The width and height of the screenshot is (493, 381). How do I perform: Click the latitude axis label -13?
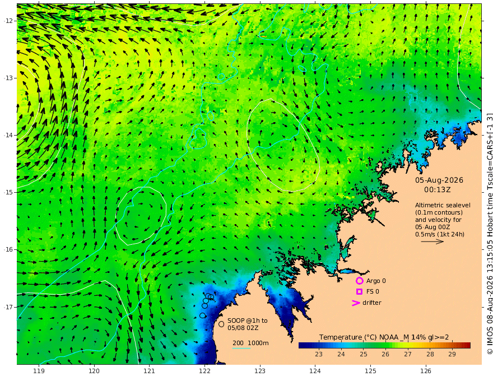click(8, 78)
